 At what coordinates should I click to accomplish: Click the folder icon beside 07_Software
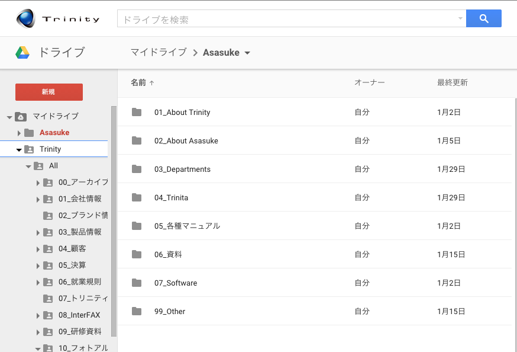click(136, 283)
